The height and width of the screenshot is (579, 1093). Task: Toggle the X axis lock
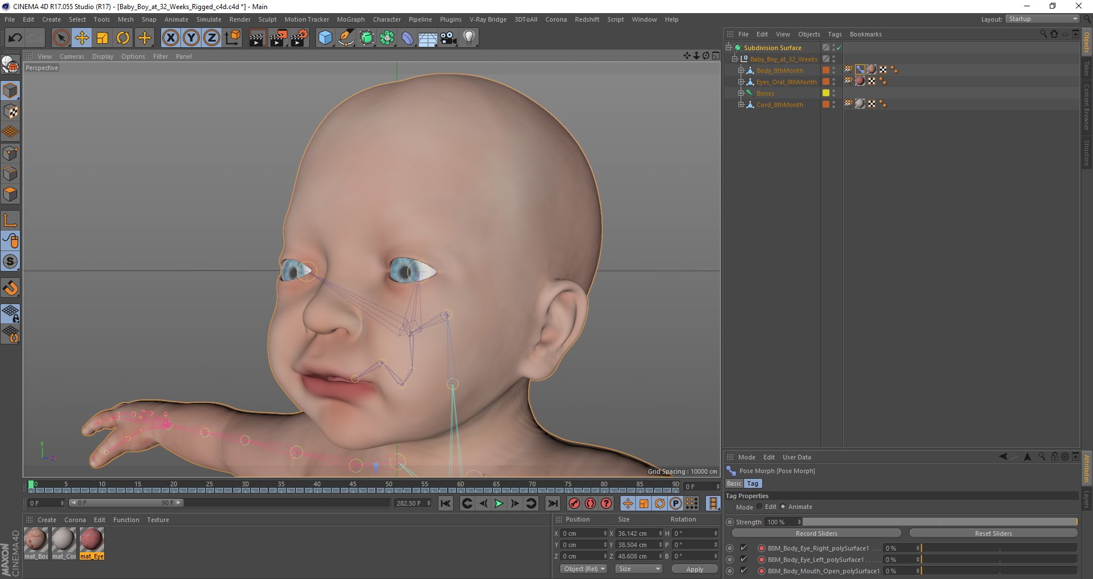(x=170, y=38)
